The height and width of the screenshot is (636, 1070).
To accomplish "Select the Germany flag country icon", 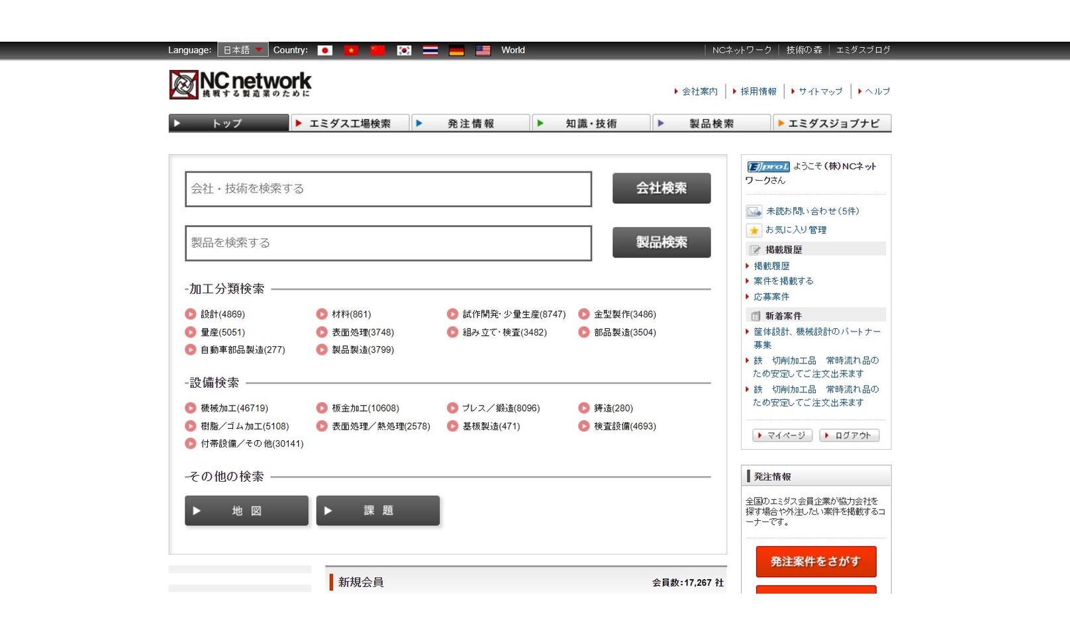I will click(456, 50).
